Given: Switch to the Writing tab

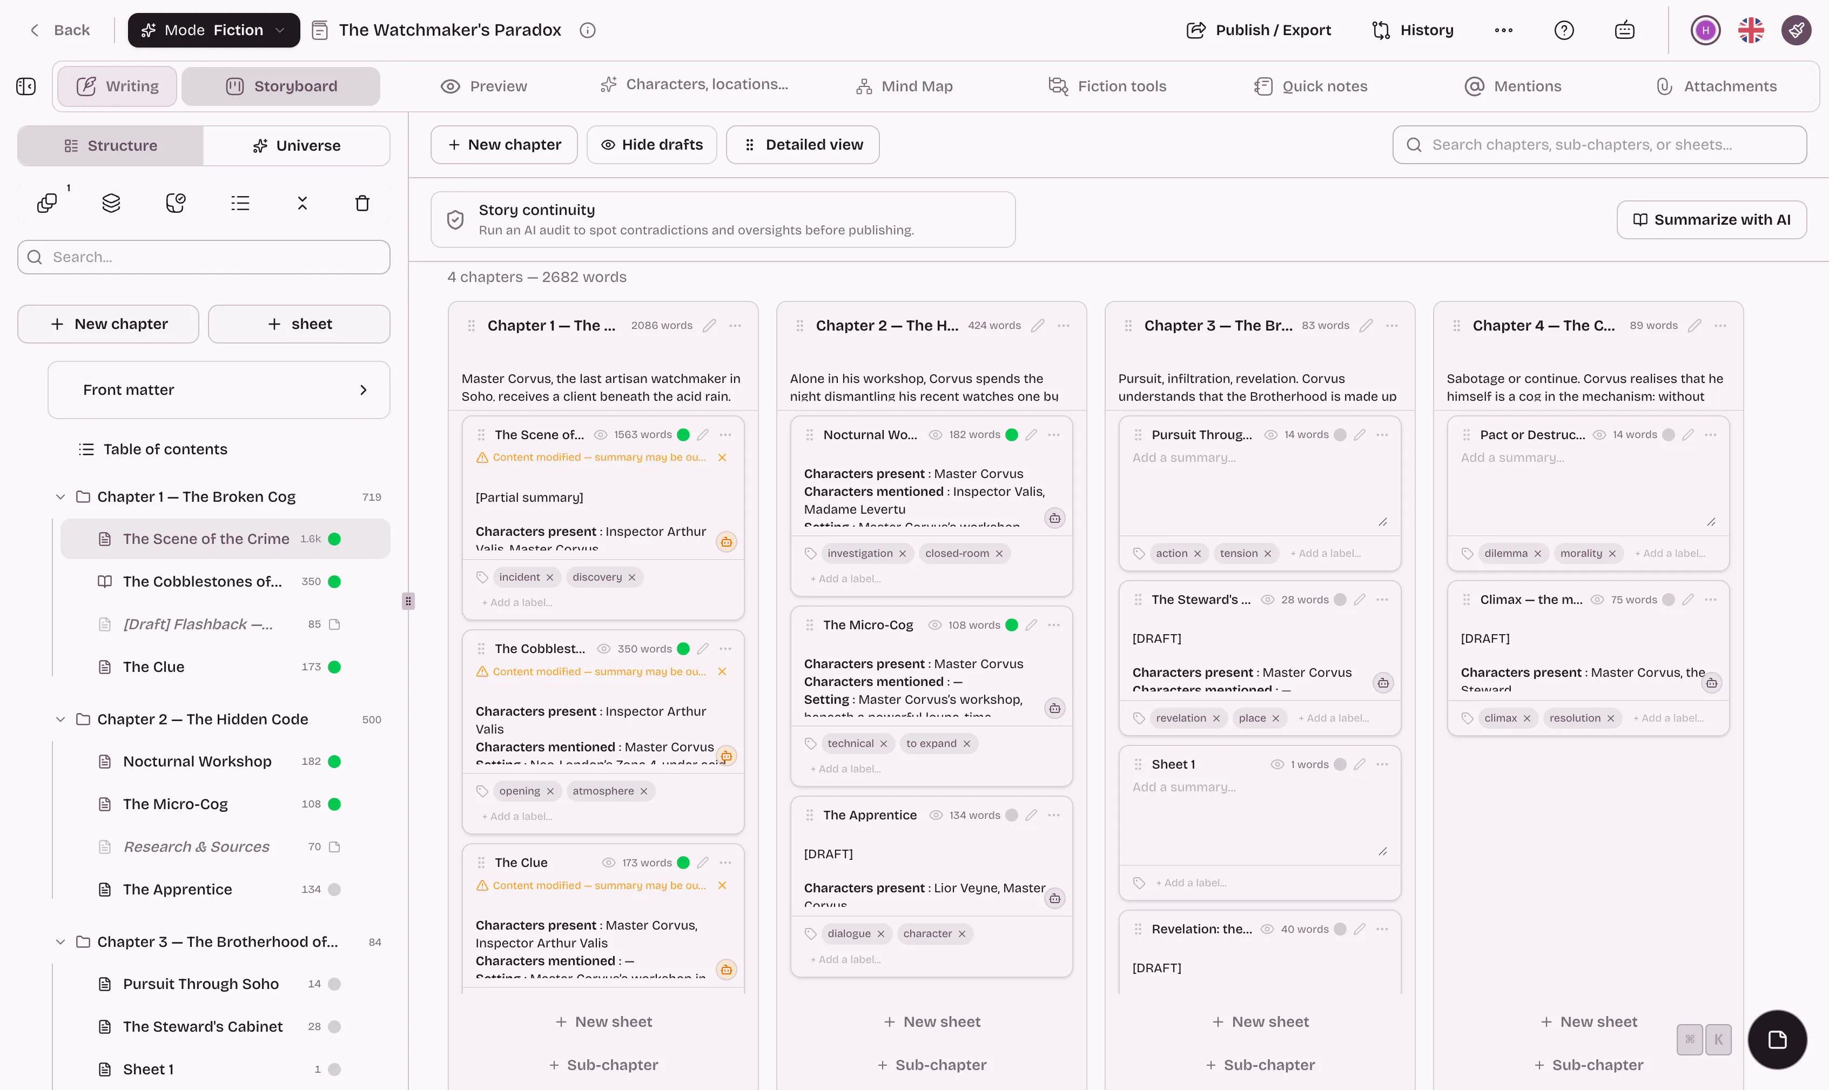Looking at the screenshot, I should tap(118, 86).
